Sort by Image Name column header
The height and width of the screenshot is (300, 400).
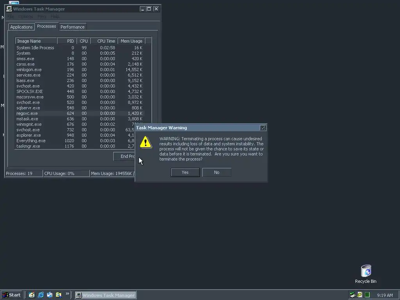pos(36,41)
